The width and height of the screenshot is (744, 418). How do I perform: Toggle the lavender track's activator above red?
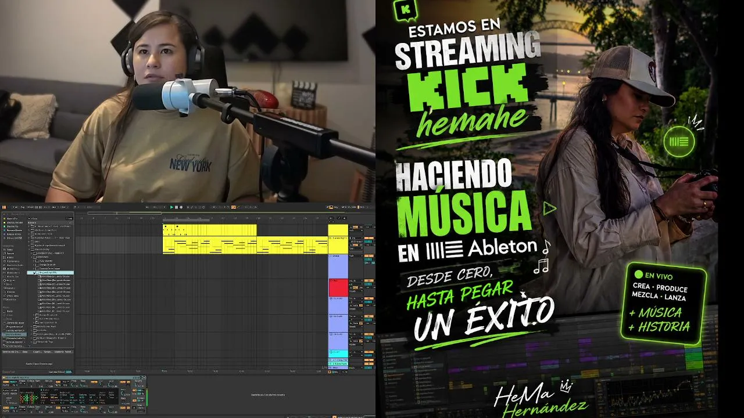369,257
